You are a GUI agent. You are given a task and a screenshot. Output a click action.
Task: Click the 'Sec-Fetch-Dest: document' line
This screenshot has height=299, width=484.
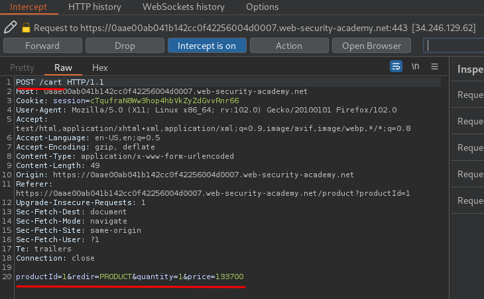[72, 212]
